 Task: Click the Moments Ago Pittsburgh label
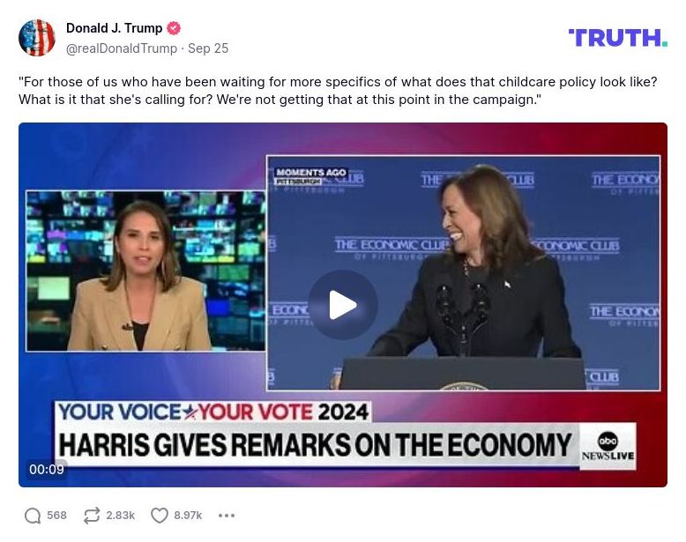coord(310,176)
